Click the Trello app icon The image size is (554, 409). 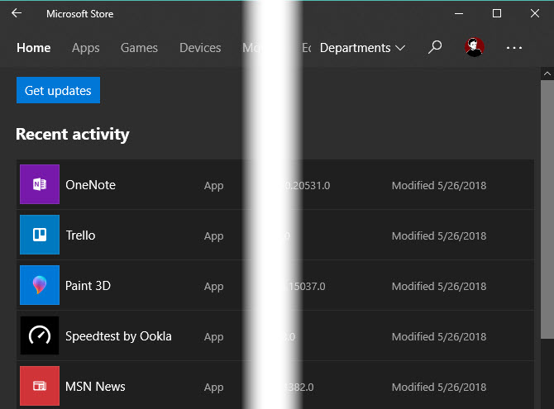(x=40, y=235)
